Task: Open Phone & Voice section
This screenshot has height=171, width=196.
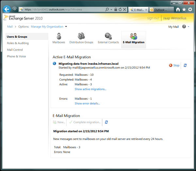Action: [x=16, y=56]
